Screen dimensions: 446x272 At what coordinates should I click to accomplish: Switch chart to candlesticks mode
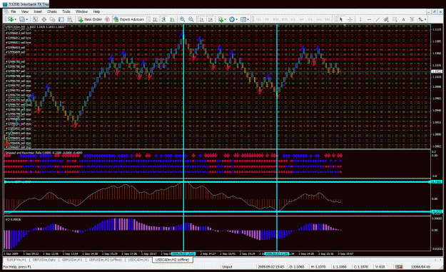click(x=163, y=19)
